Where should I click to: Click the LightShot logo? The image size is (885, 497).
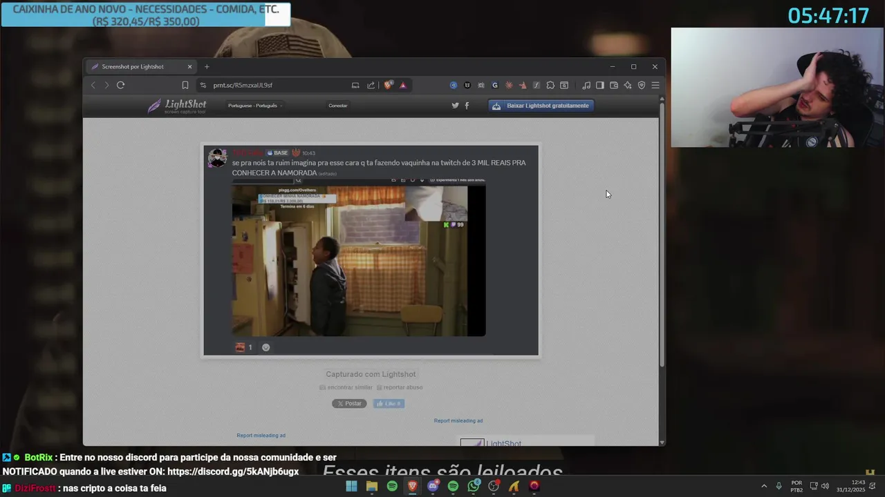(177, 106)
